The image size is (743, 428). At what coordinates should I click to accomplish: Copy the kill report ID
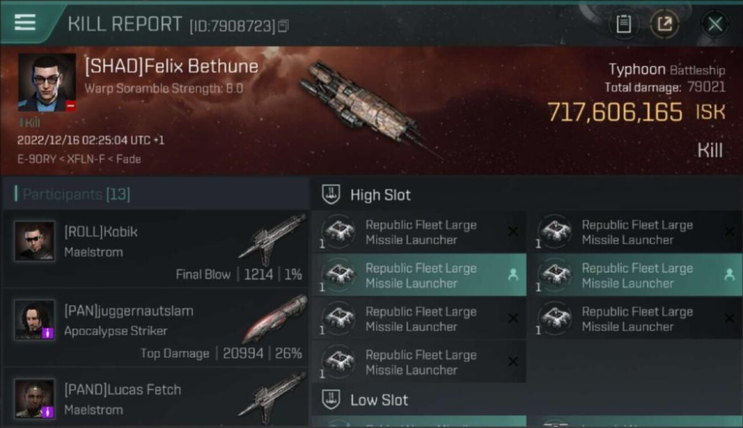point(283,26)
